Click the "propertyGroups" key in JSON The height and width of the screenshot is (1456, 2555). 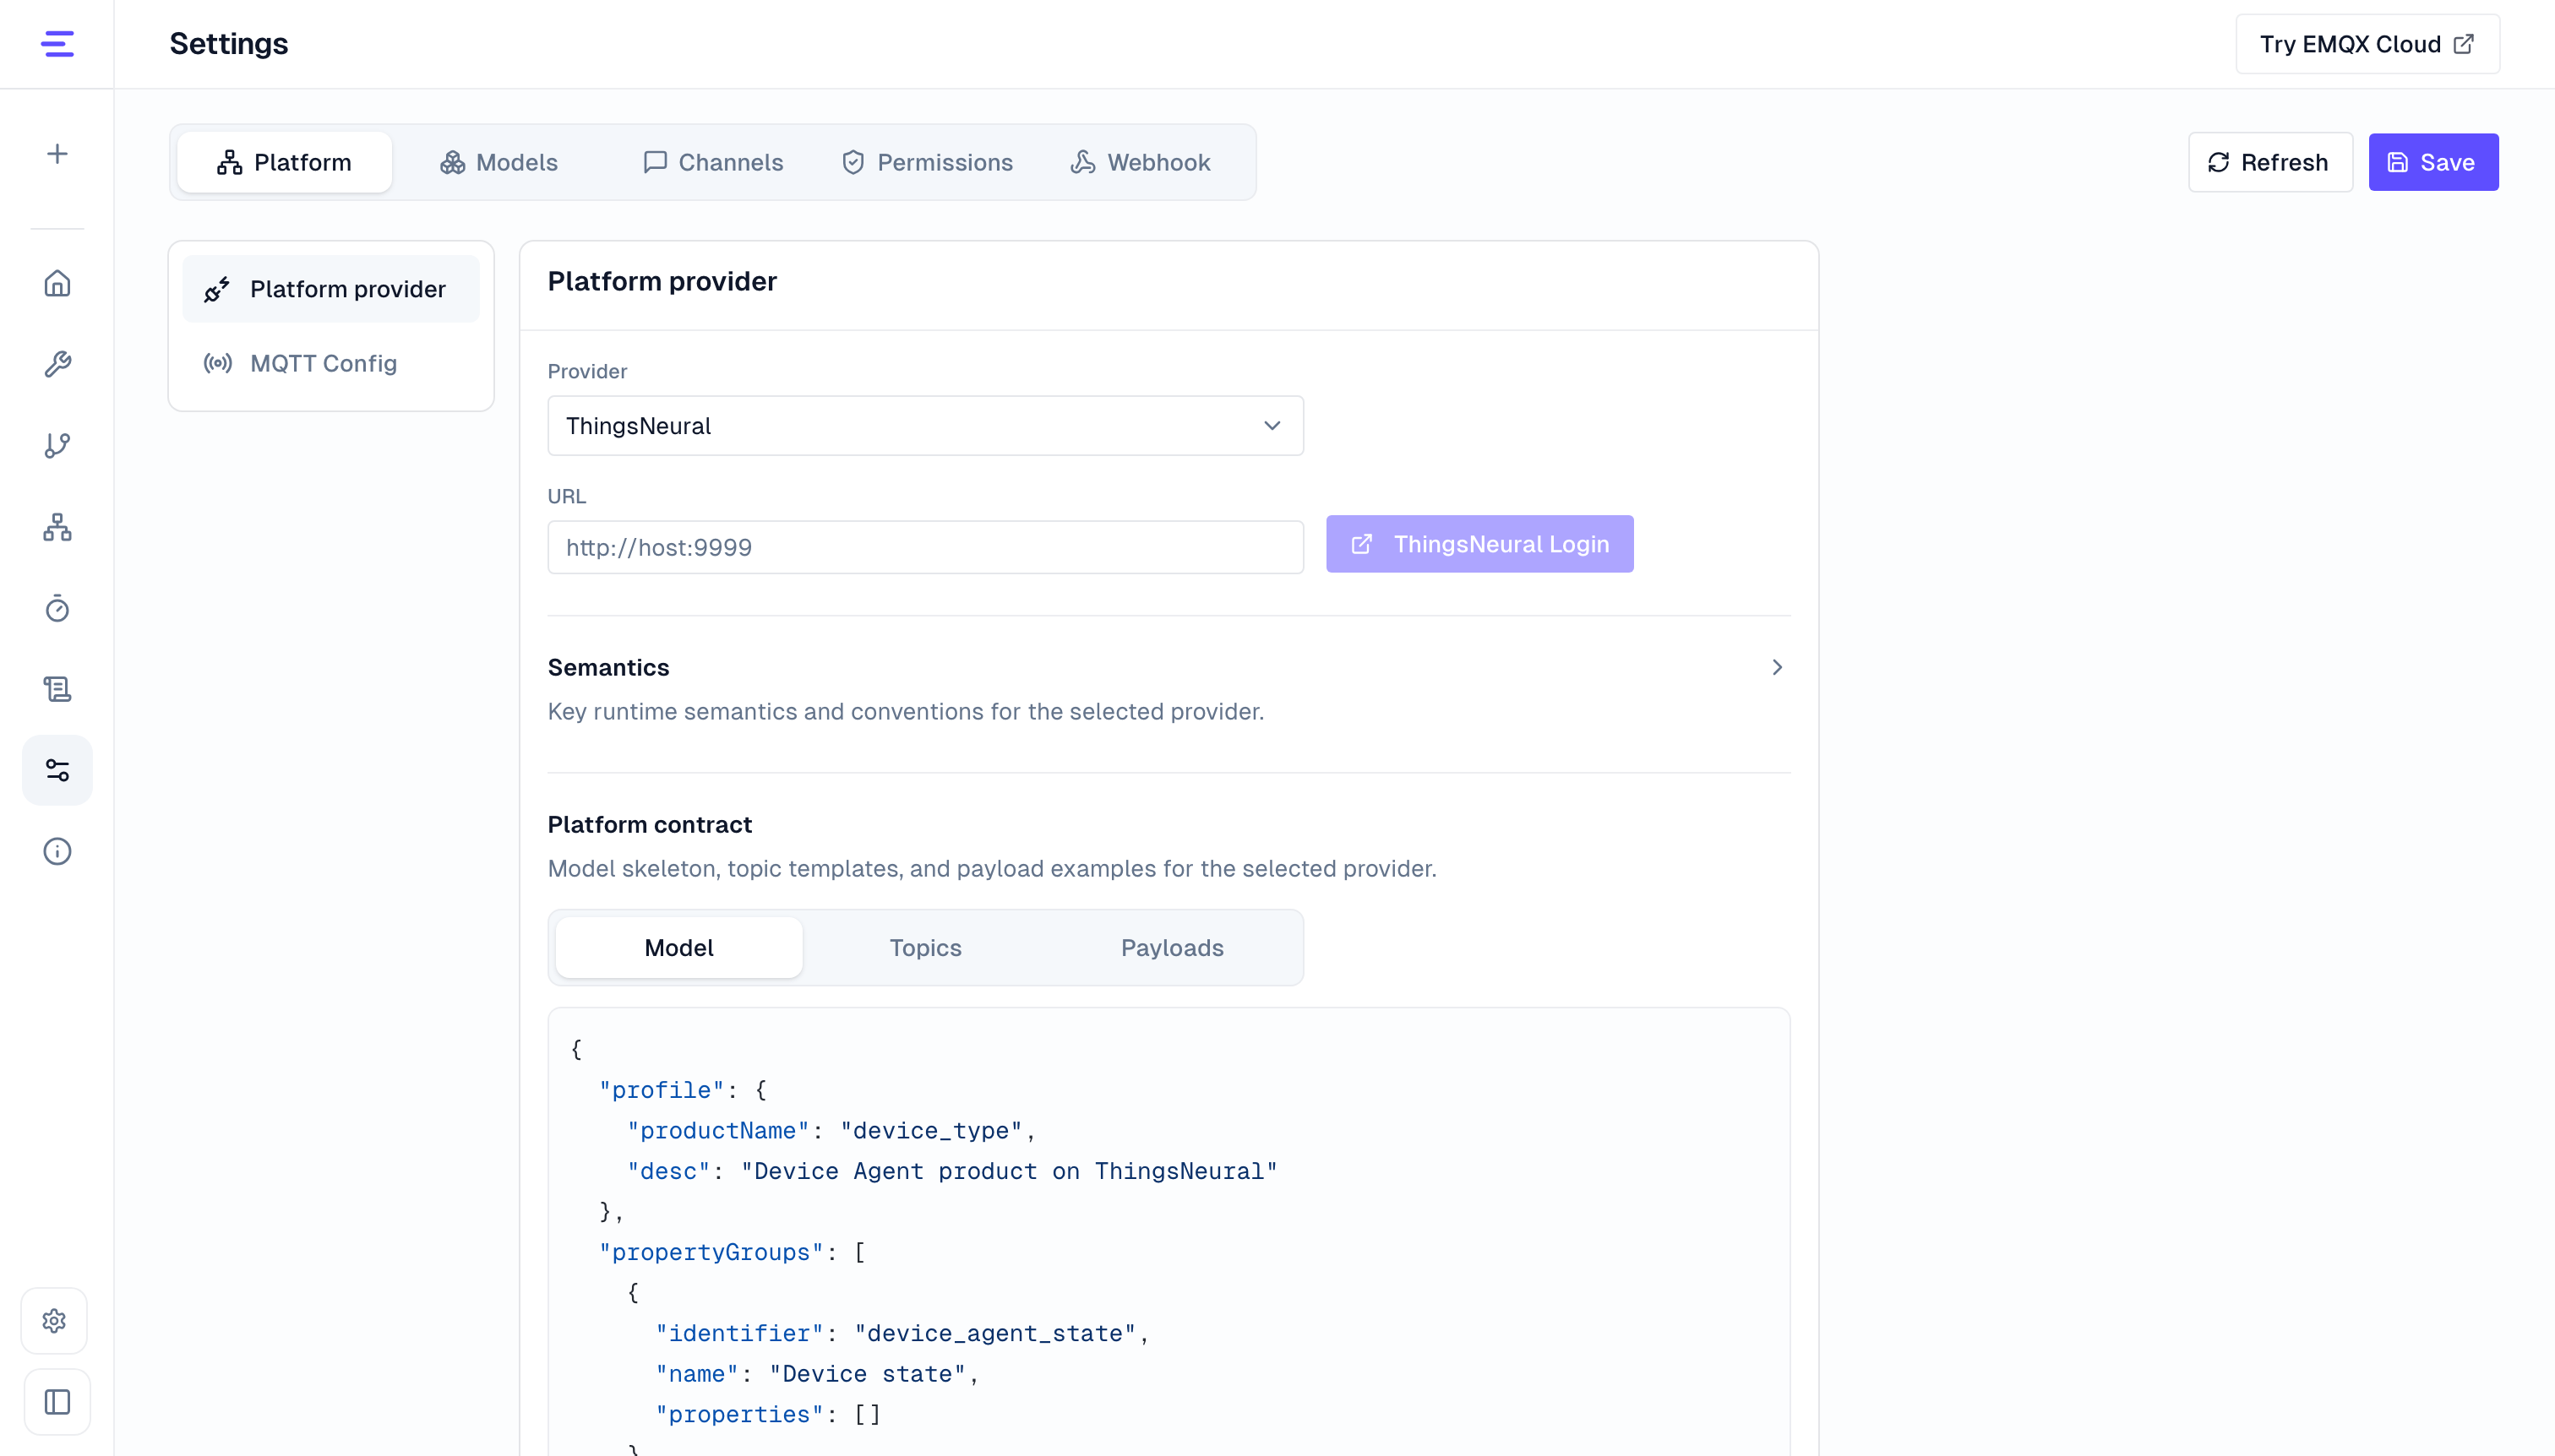(x=711, y=1253)
